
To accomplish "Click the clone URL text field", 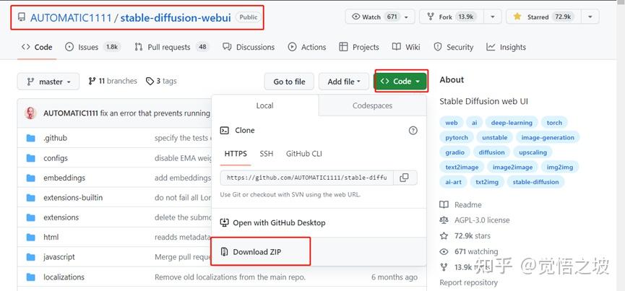I will coord(307,177).
